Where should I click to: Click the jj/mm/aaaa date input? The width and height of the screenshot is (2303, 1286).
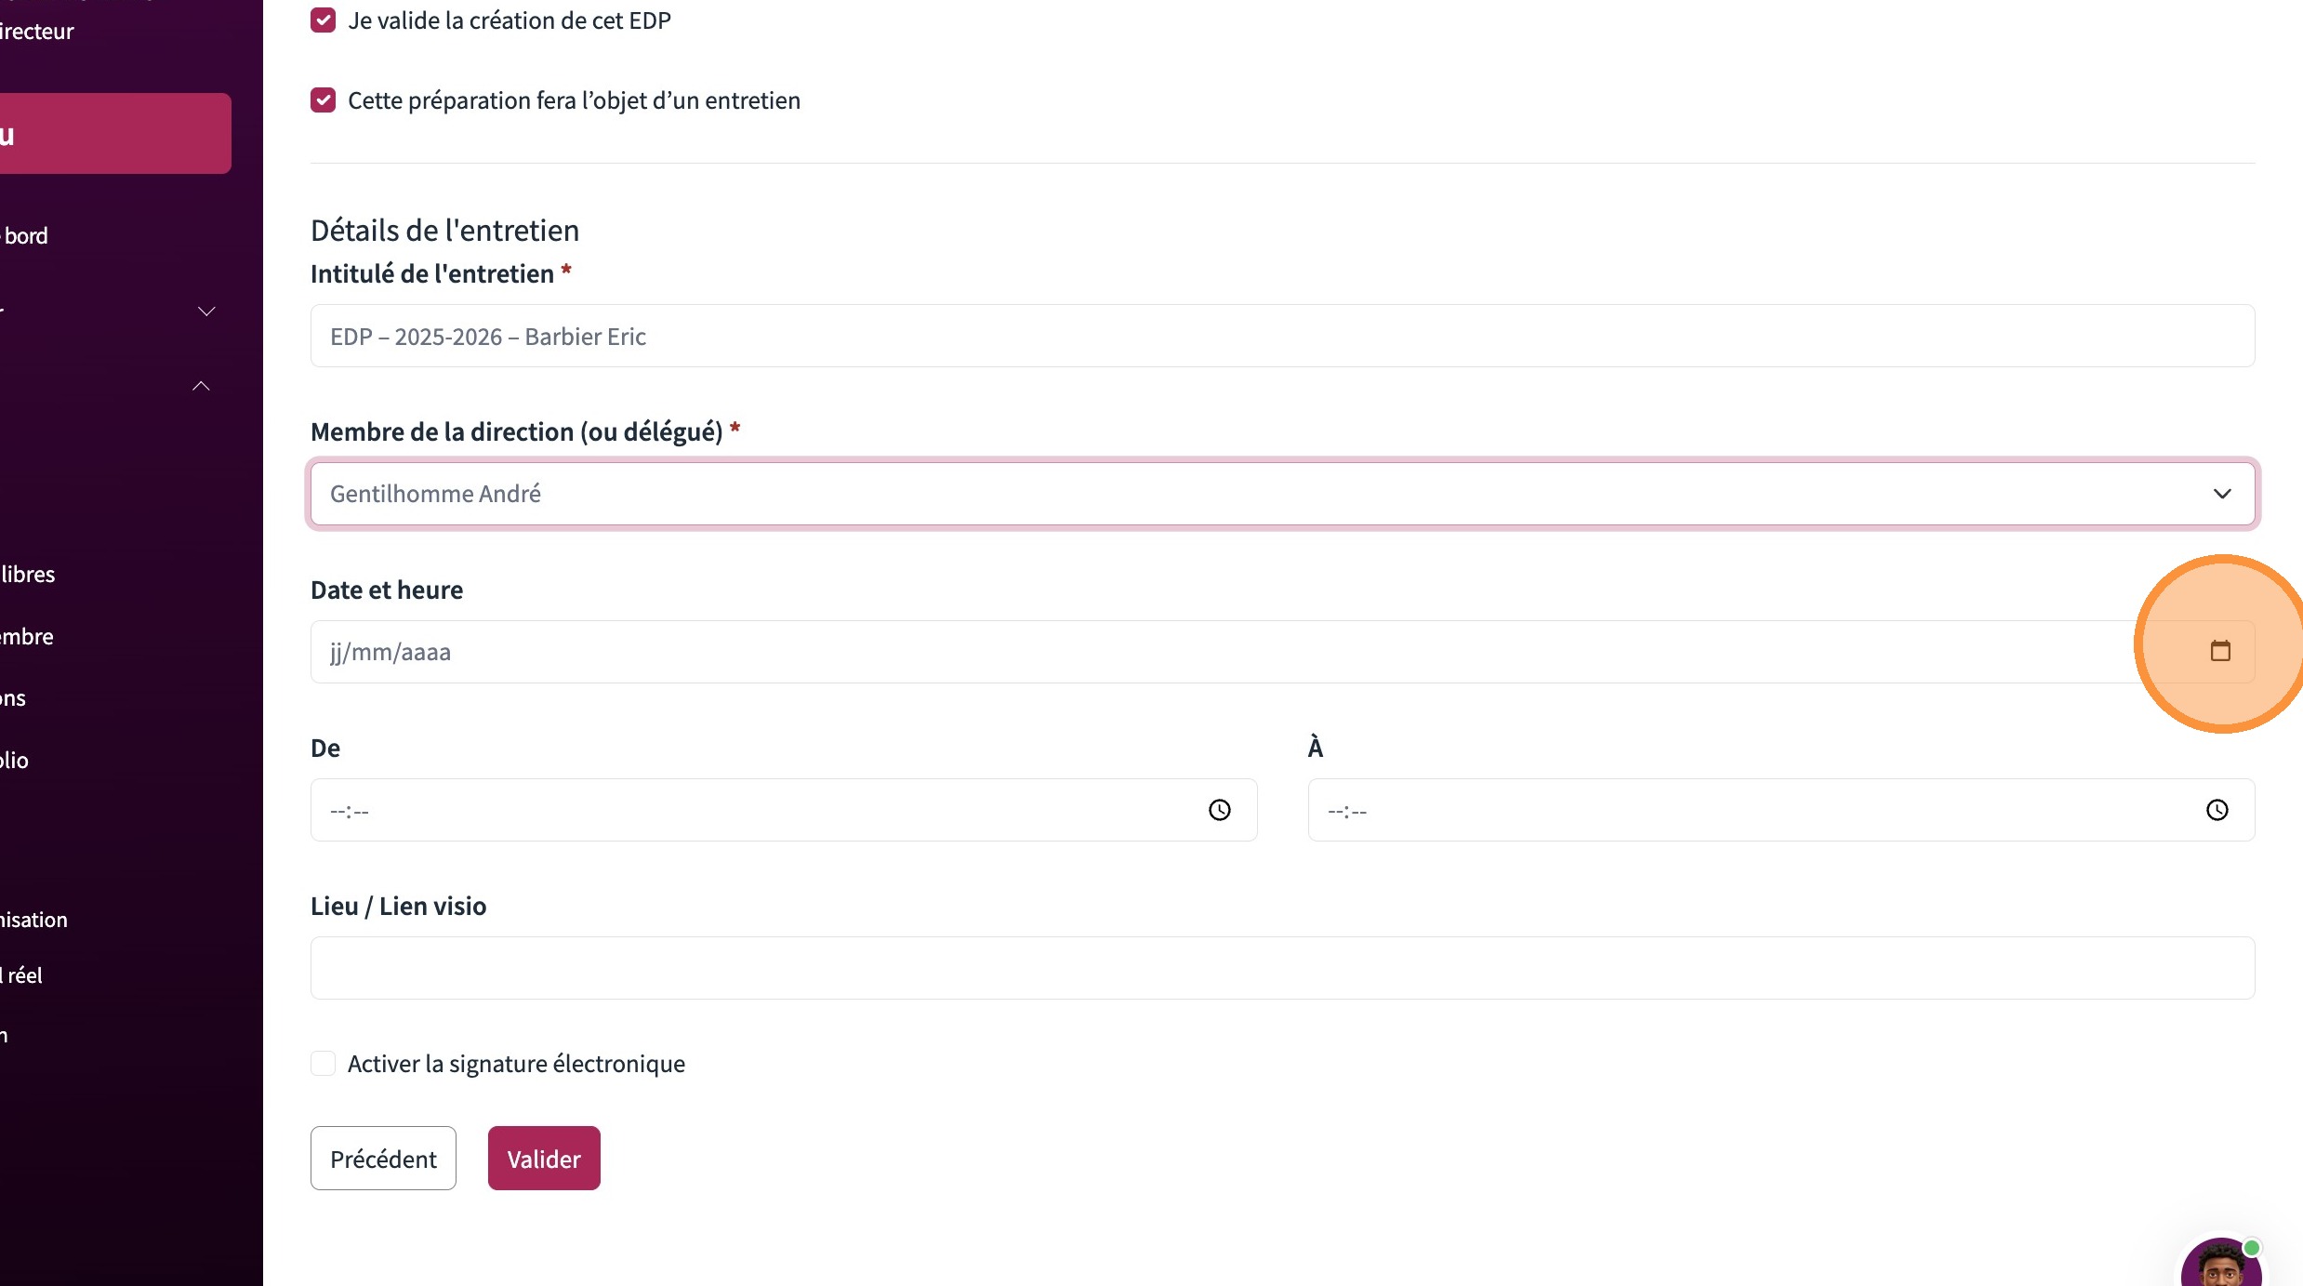(x=1209, y=652)
